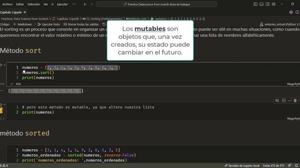Open notebook settings gear icon
The image size is (300, 168).
point(291,12)
